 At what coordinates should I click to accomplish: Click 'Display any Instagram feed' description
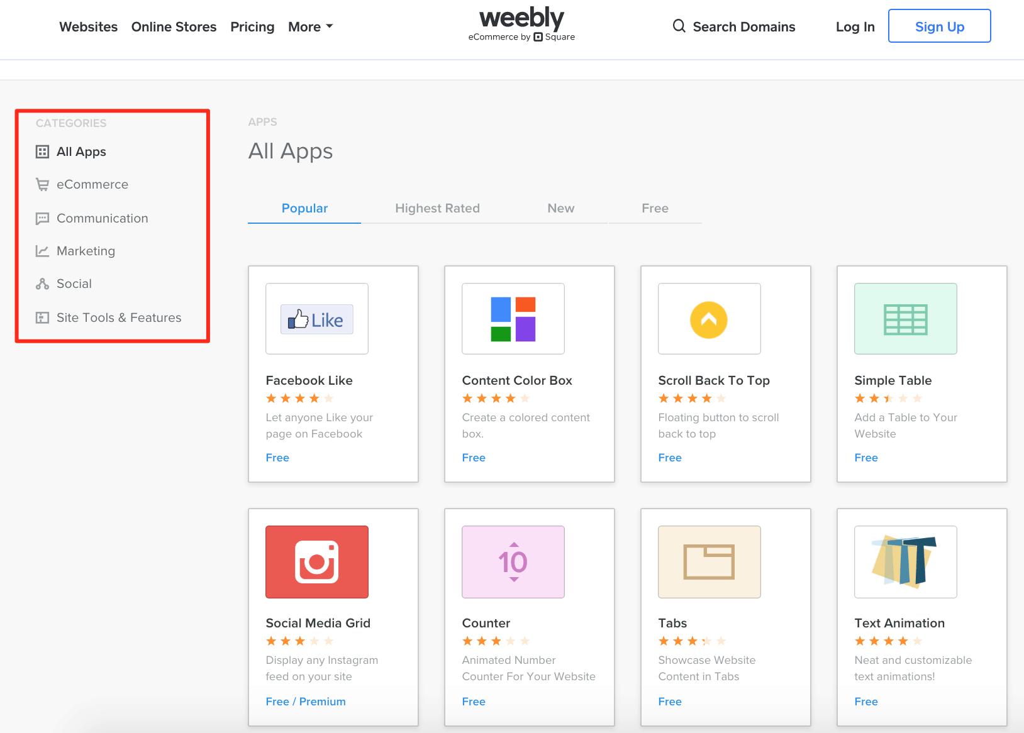pyautogui.click(x=322, y=668)
